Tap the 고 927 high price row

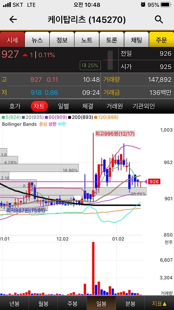tap(50, 80)
